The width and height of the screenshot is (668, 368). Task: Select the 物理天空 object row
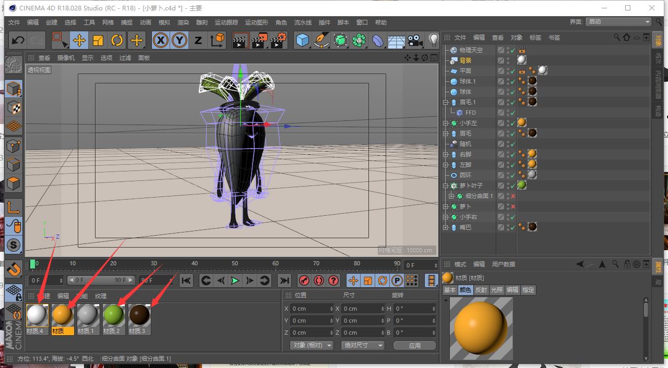coord(471,50)
